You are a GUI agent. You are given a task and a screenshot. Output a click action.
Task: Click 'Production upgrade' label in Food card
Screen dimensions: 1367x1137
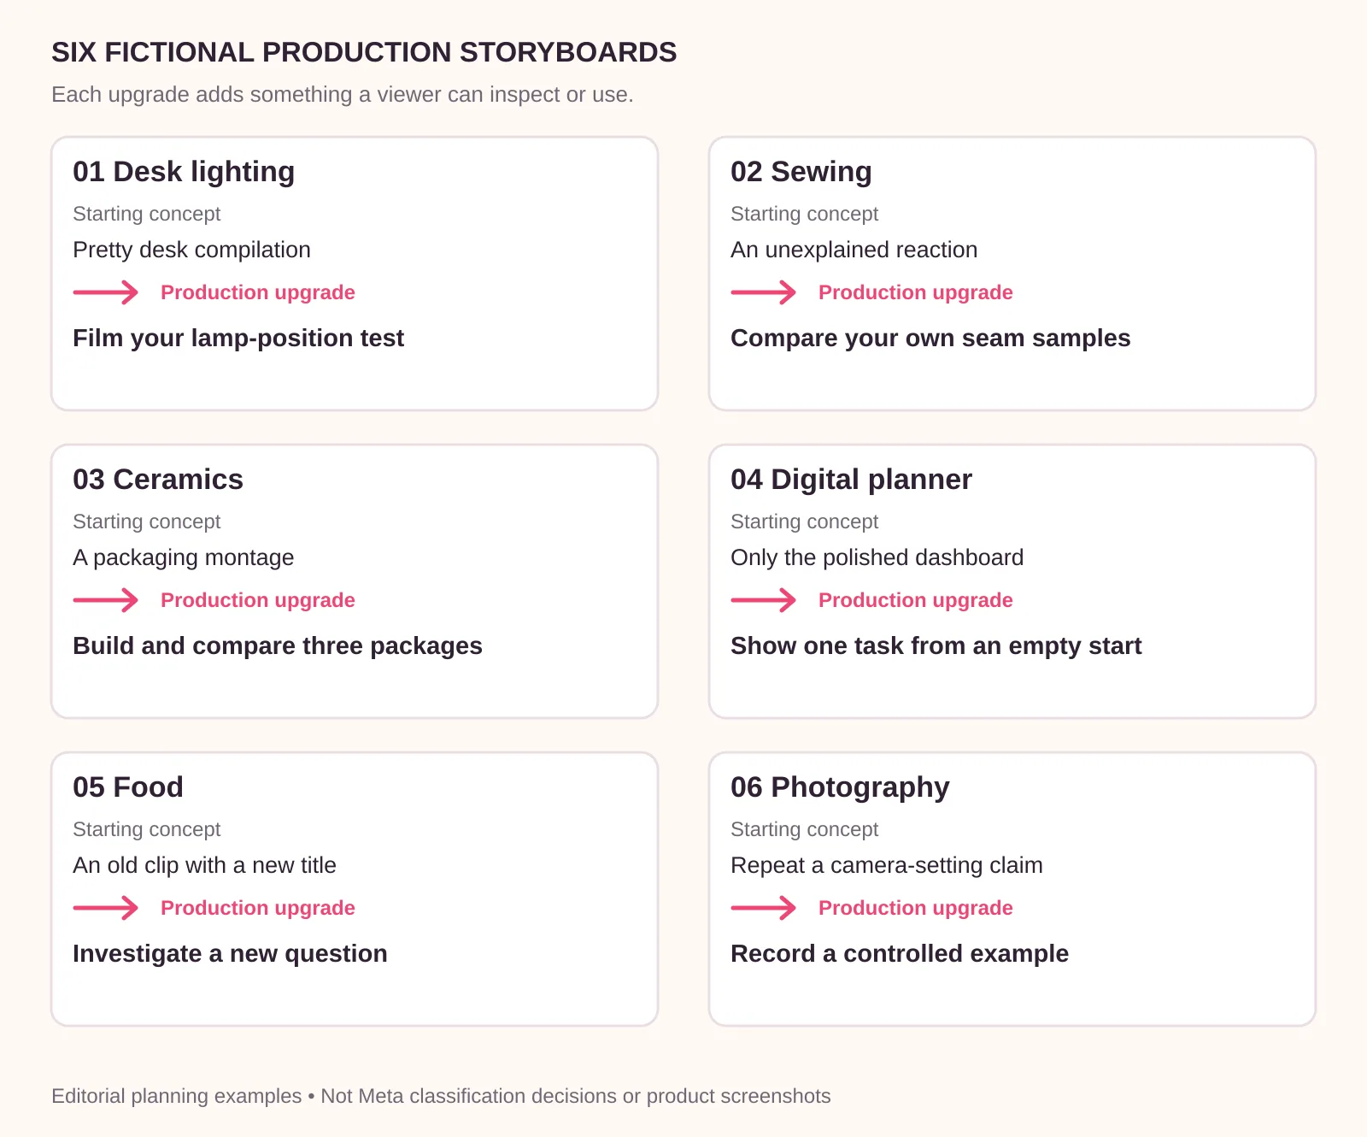(x=258, y=908)
